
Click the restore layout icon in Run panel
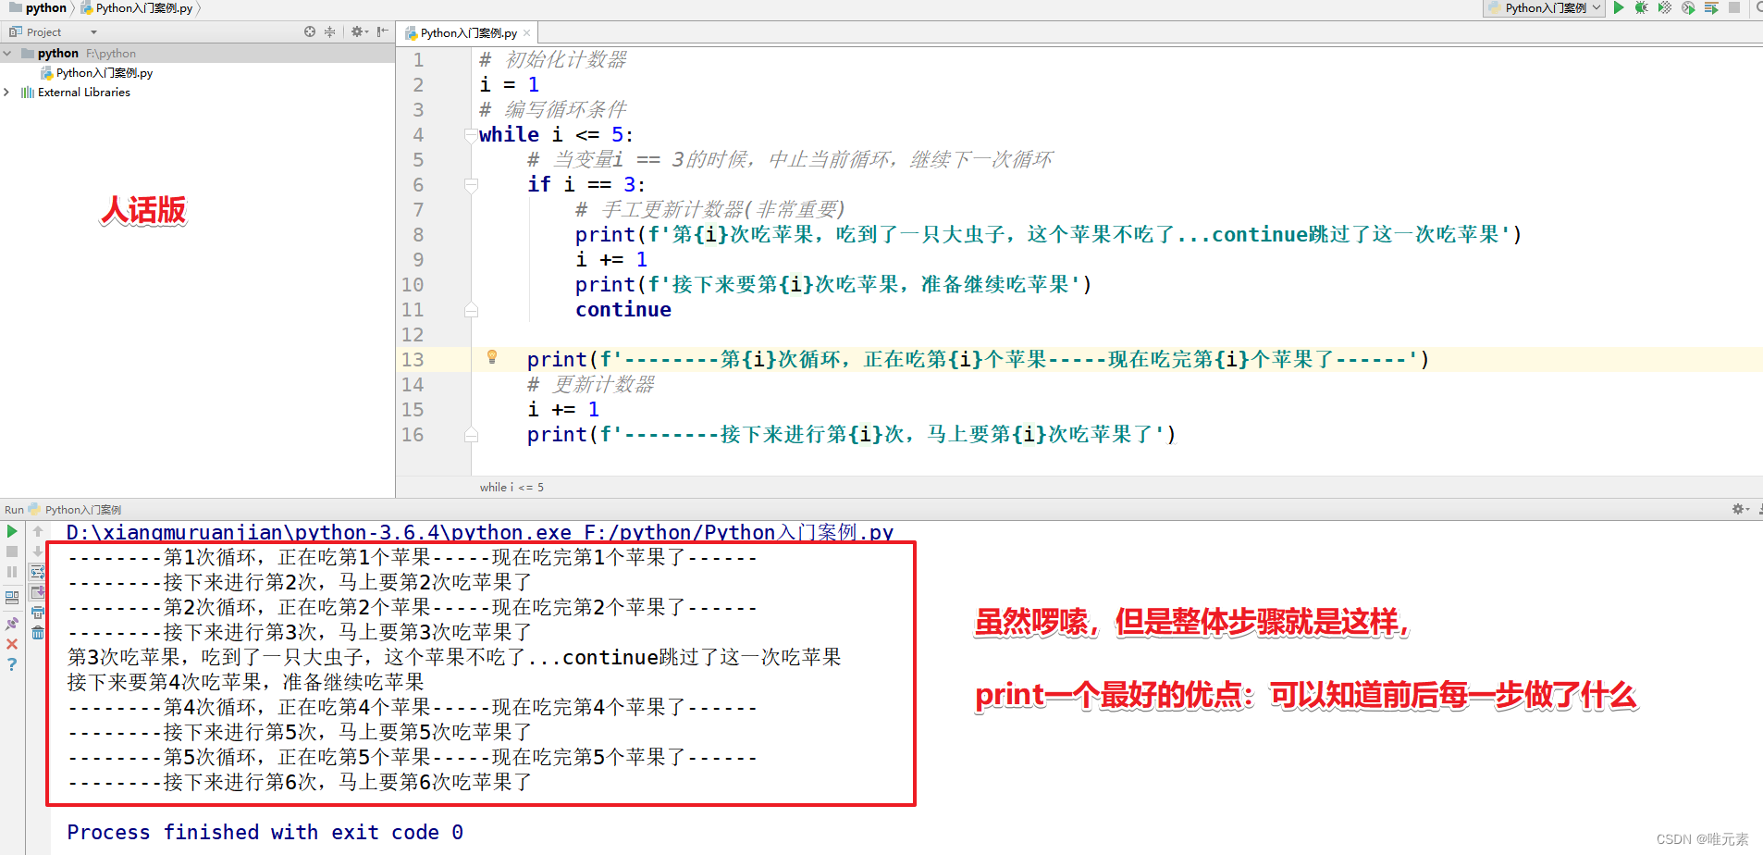click(x=12, y=598)
